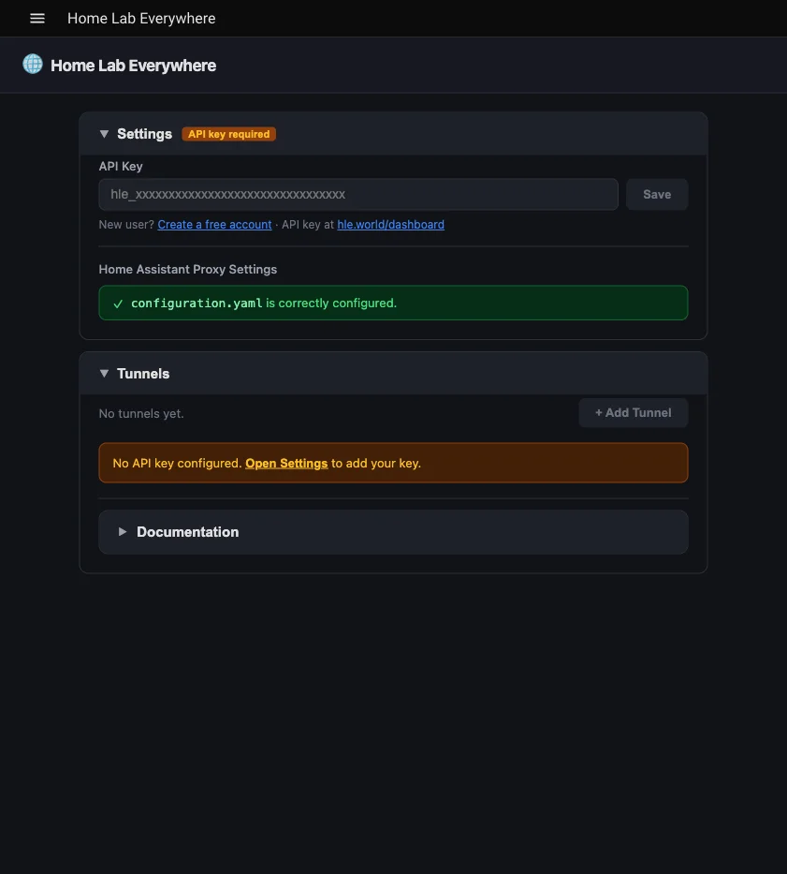Click the right arrow beside Documentation

122,531
